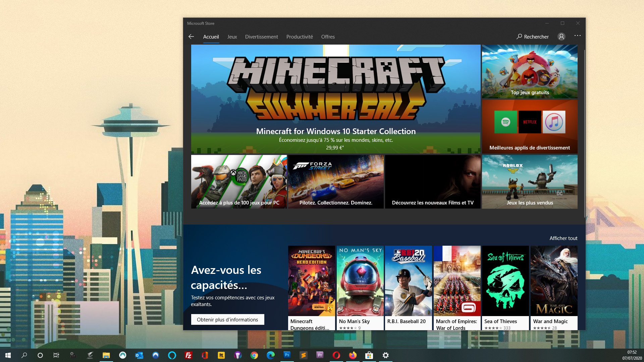This screenshot has width=644, height=362.
Task: Open File Explorer from taskbar
Action: (106, 355)
